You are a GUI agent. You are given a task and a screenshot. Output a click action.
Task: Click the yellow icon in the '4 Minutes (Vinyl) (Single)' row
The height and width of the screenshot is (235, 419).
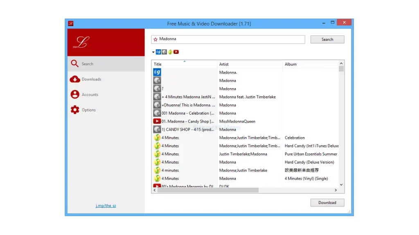point(157,179)
